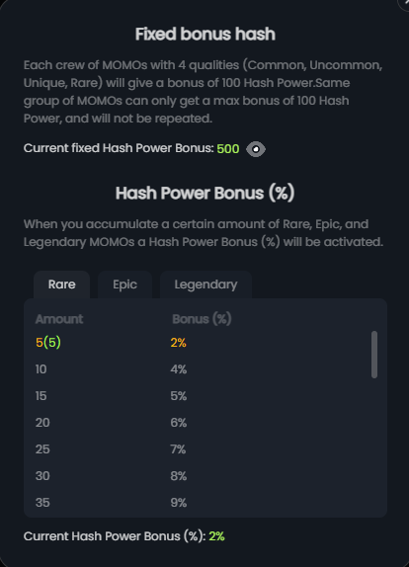Click the row with amount 35
The width and height of the screenshot is (409, 567).
tap(201, 502)
